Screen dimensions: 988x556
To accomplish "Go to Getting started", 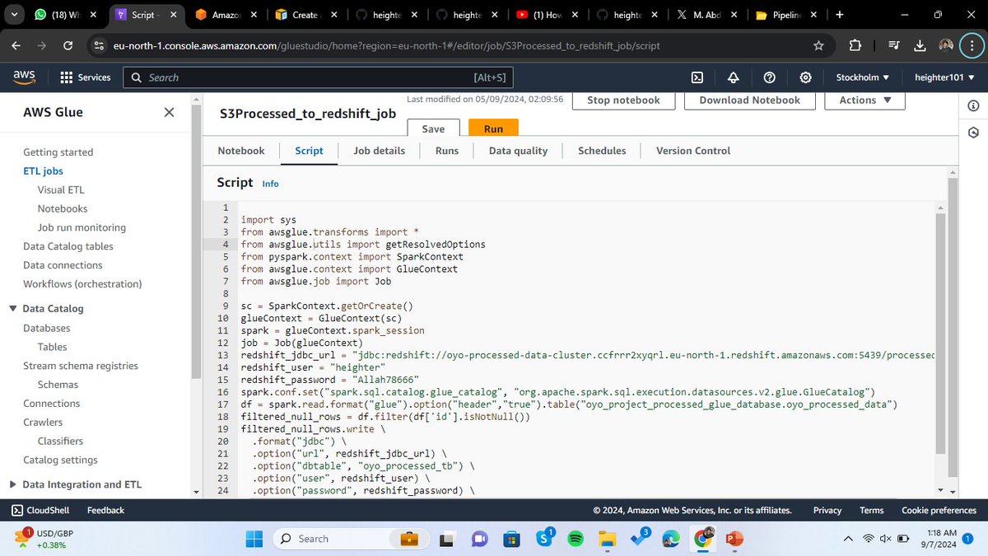I will click(58, 152).
